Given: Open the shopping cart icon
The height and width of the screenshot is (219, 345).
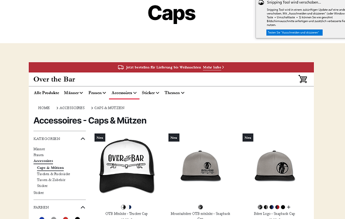Looking at the screenshot, I should (303, 79).
